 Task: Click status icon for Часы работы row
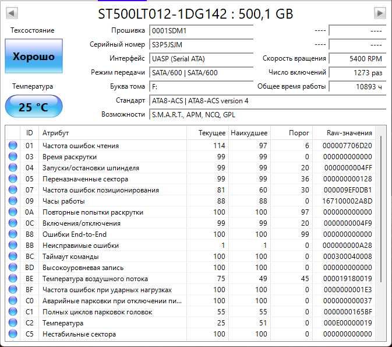coord(13,201)
